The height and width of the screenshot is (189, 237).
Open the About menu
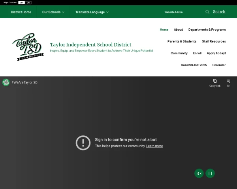[179, 30]
